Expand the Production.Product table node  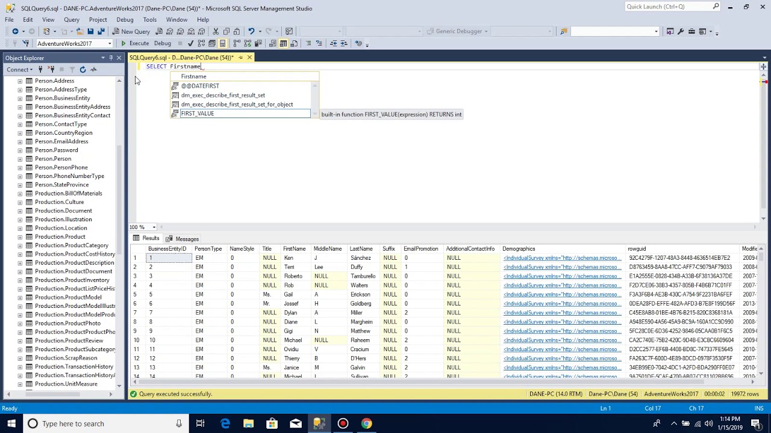pos(20,236)
